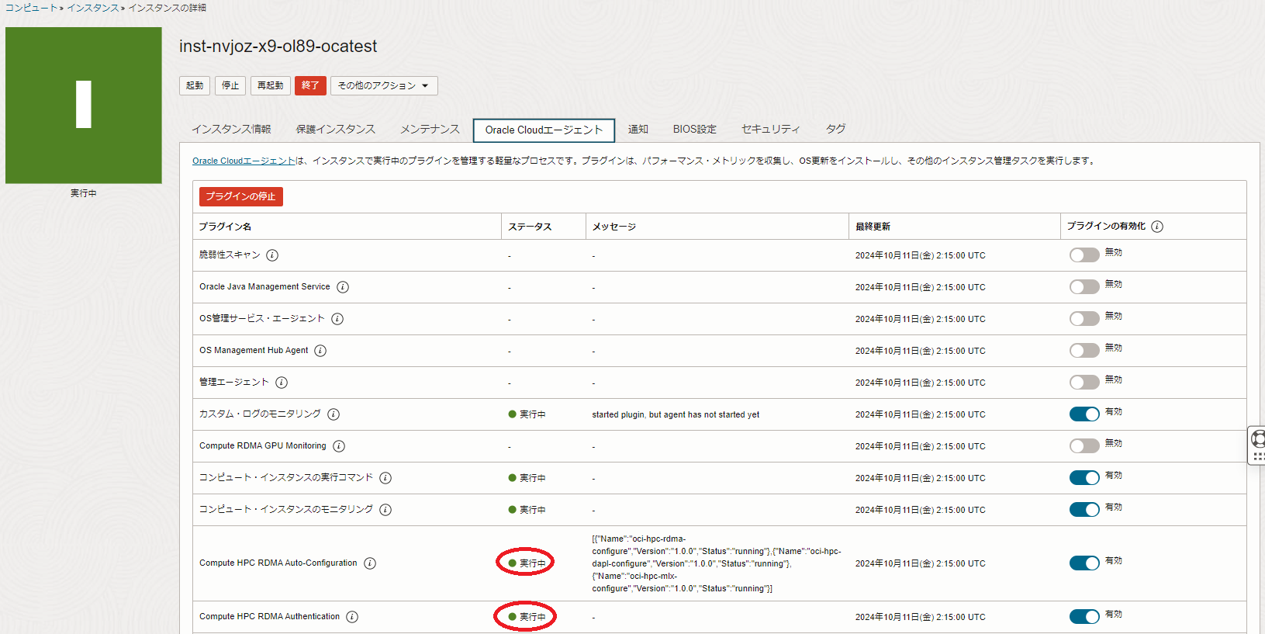Click info icon beside Compute HPC RDMA Auto-Configuration

click(370, 563)
